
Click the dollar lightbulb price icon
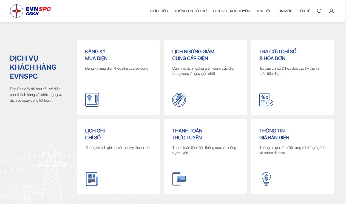click(x=266, y=179)
